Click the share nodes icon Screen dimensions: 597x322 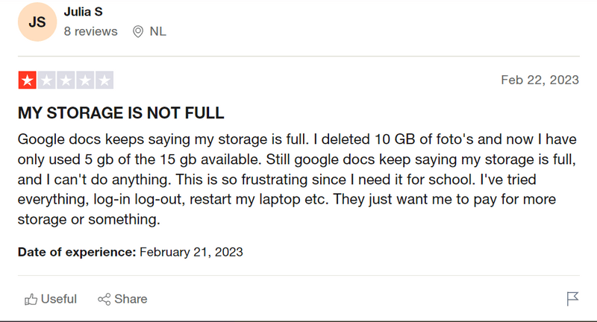[x=104, y=299]
